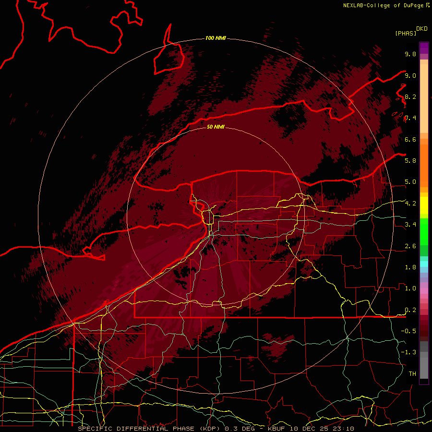Click the 0.2 scale value
Image resolution: width=432 pixels, height=432 pixels.
410,310
